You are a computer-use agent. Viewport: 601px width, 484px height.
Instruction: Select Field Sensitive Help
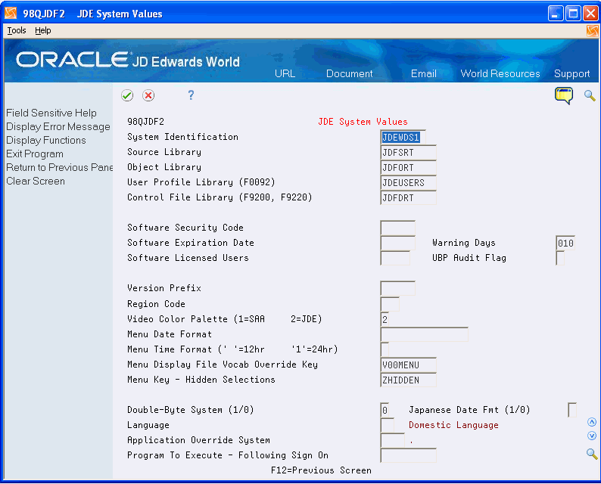(x=51, y=113)
